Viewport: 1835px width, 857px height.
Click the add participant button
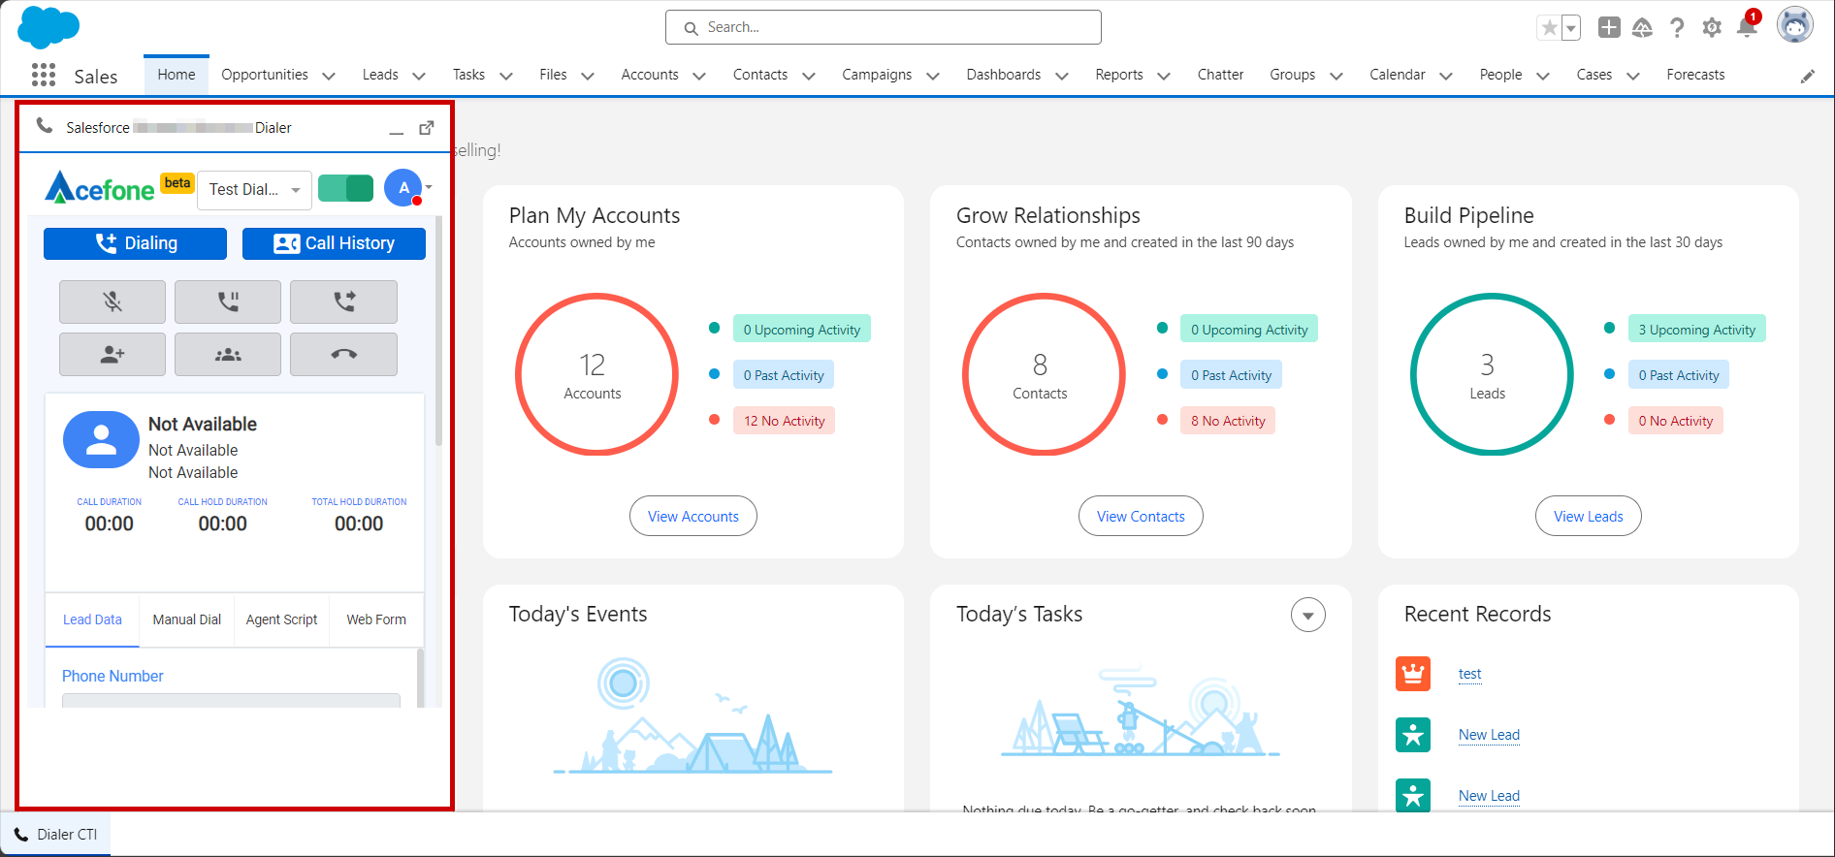113,354
